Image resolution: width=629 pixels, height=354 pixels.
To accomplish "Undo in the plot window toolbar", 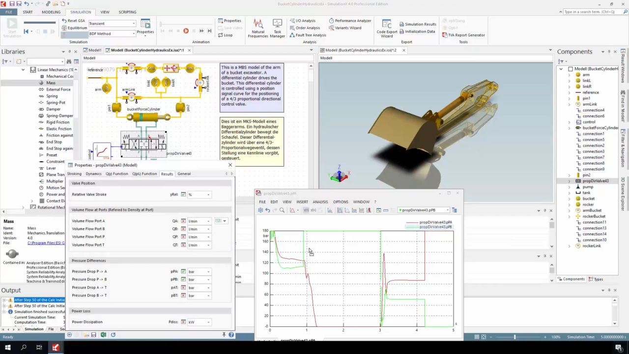I will (267, 210).
